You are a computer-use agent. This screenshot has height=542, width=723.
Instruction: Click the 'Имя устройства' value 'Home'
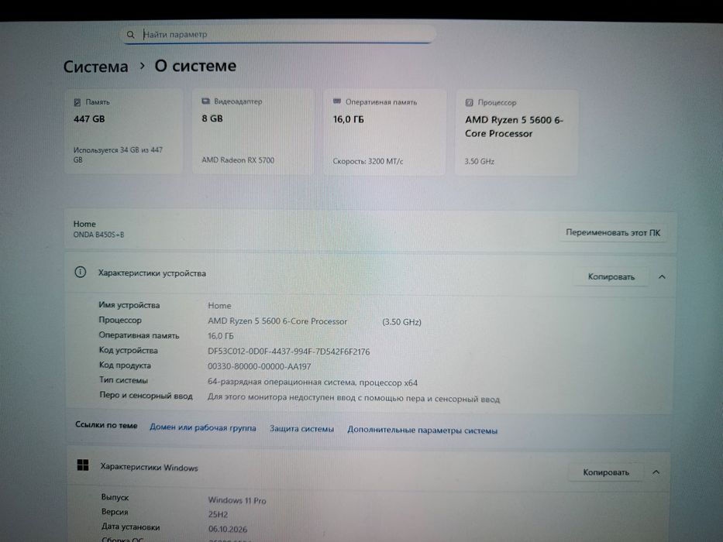pyautogui.click(x=219, y=306)
